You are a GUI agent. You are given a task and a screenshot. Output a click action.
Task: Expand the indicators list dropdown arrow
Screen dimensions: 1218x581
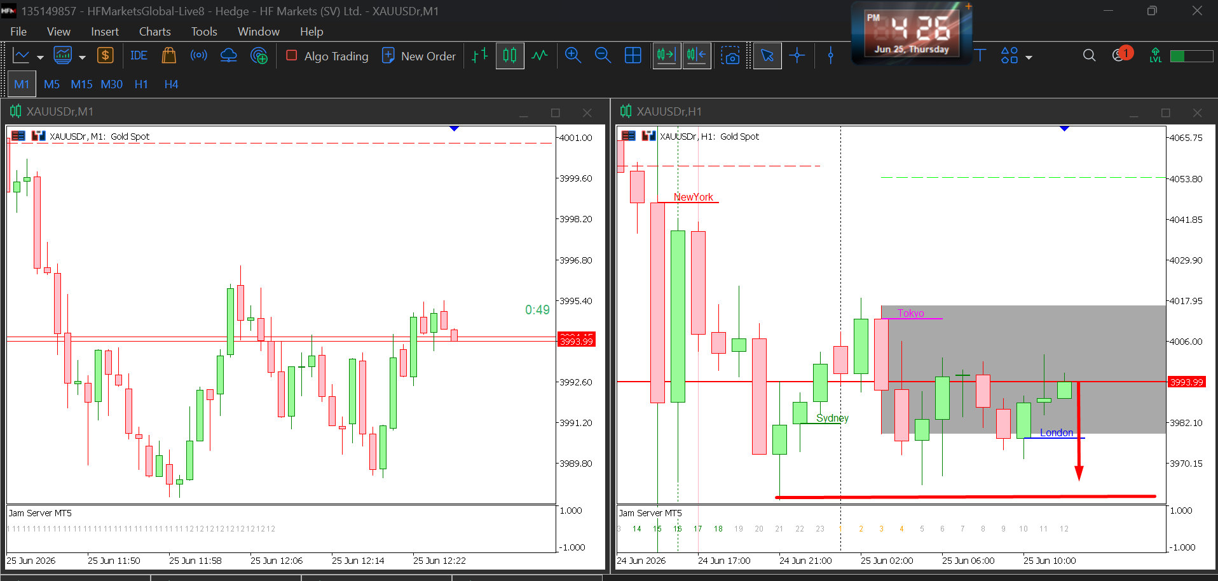[x=82, y=57]
